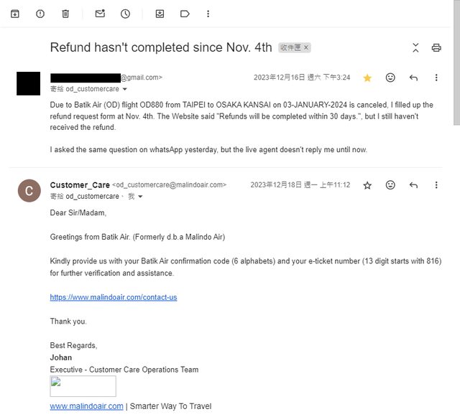This screenshot has height=417, width=460.
Task: Star the Customer_Care reply message
Action: (367, 185)
